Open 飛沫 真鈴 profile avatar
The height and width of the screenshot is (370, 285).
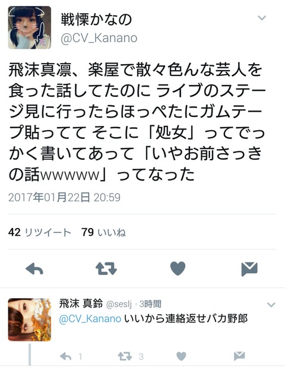(30, 320)
